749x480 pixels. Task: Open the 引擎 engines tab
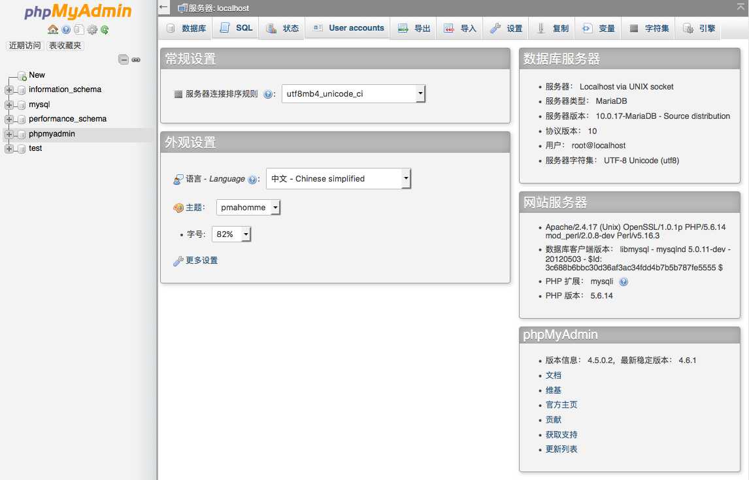[699, 28]
